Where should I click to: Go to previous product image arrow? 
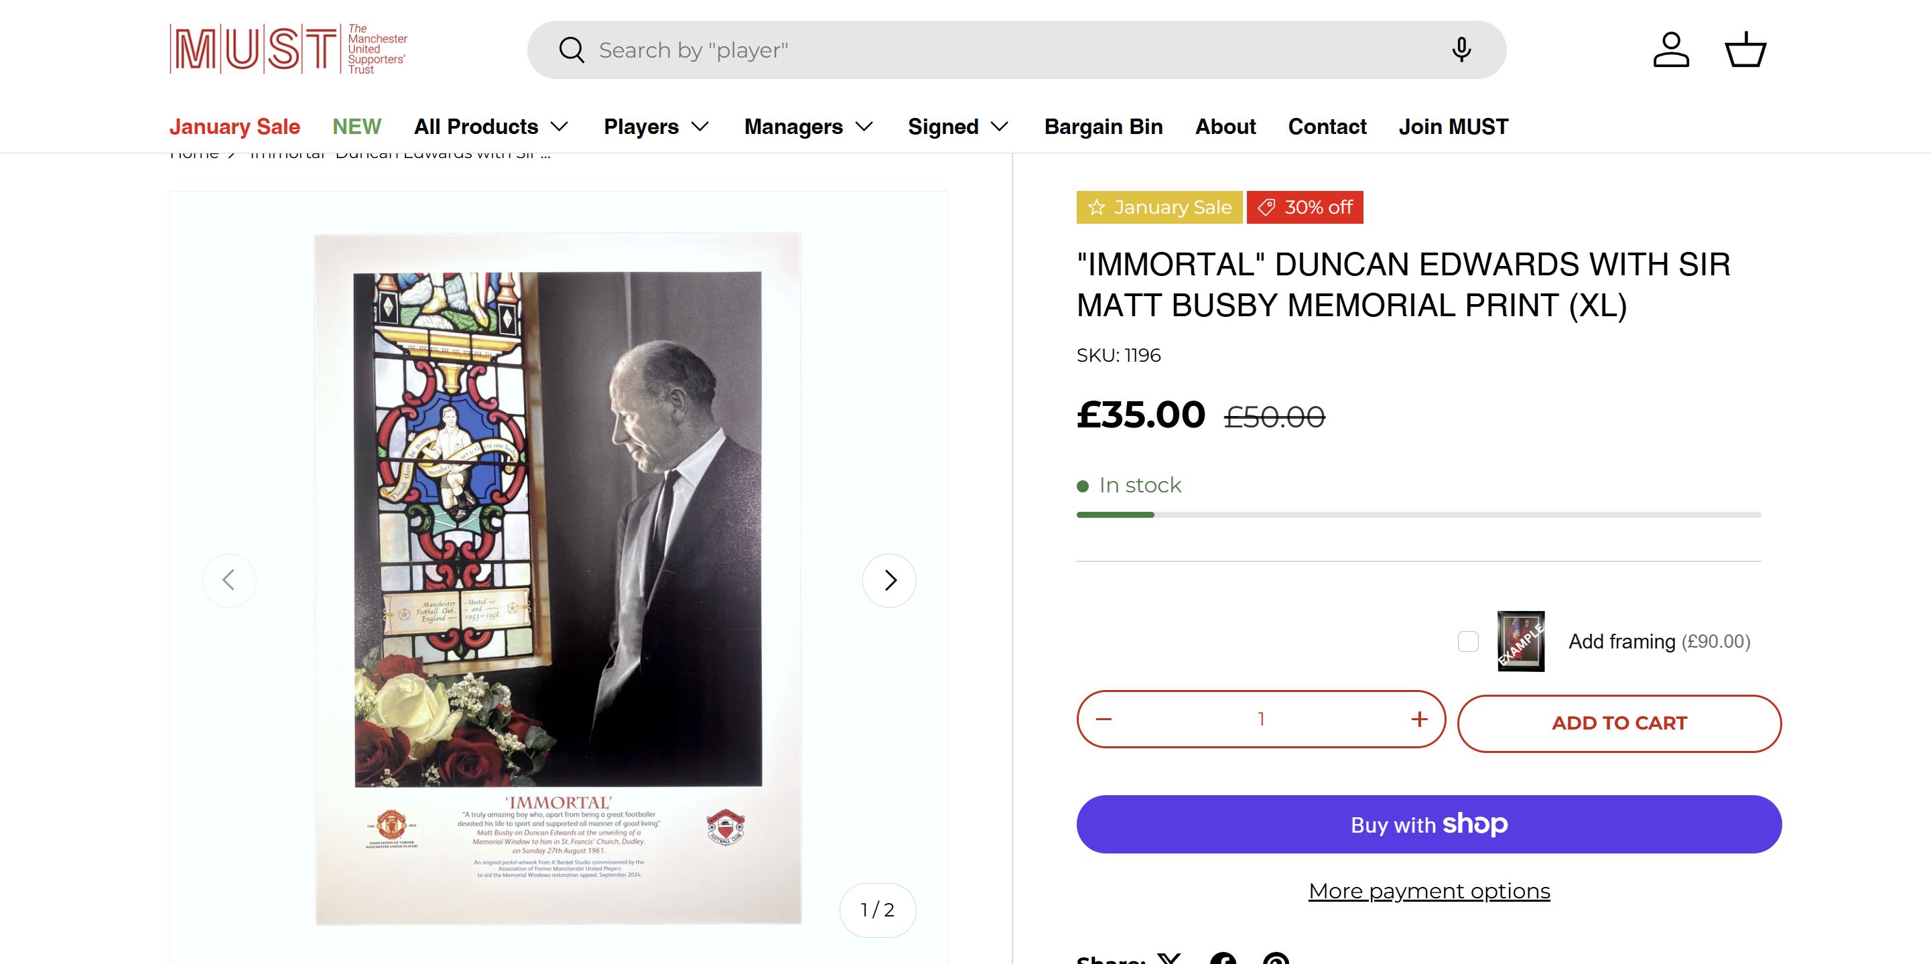tap(229, 580)
